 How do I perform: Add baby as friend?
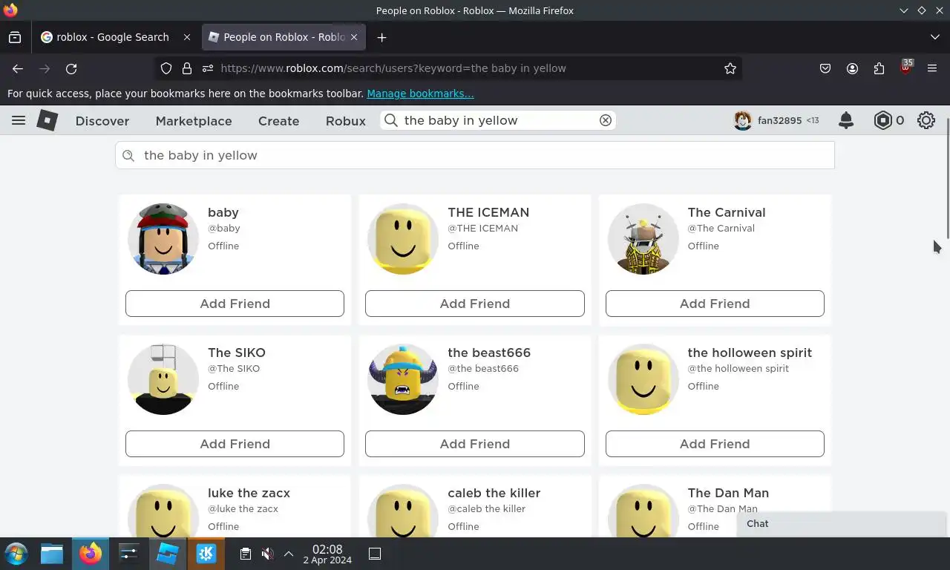(x=235, y=304)
